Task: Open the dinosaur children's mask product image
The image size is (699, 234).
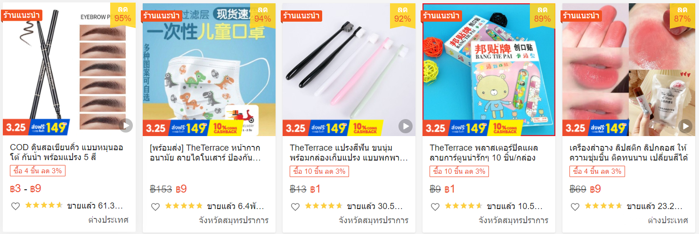Action: (x=209, y=70)
